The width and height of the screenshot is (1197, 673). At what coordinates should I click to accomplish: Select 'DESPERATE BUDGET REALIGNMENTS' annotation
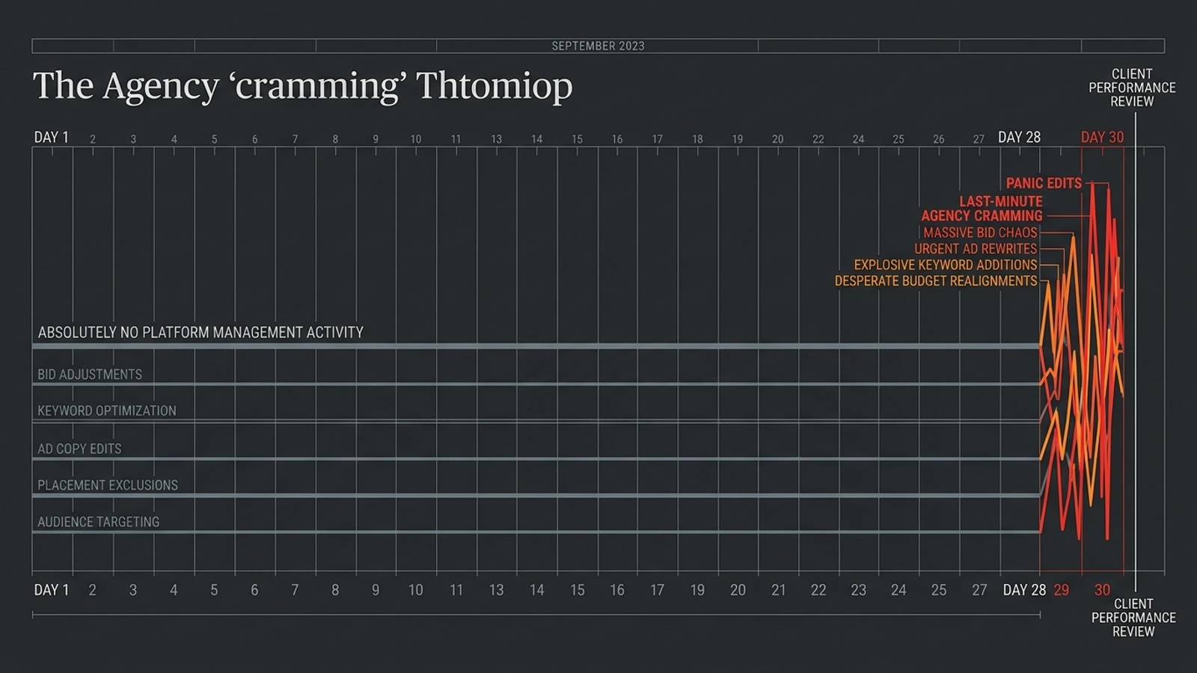click(936, 280)
